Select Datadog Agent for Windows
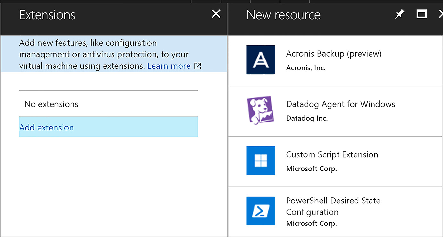The image size is (443, 237). click(340, 104)
